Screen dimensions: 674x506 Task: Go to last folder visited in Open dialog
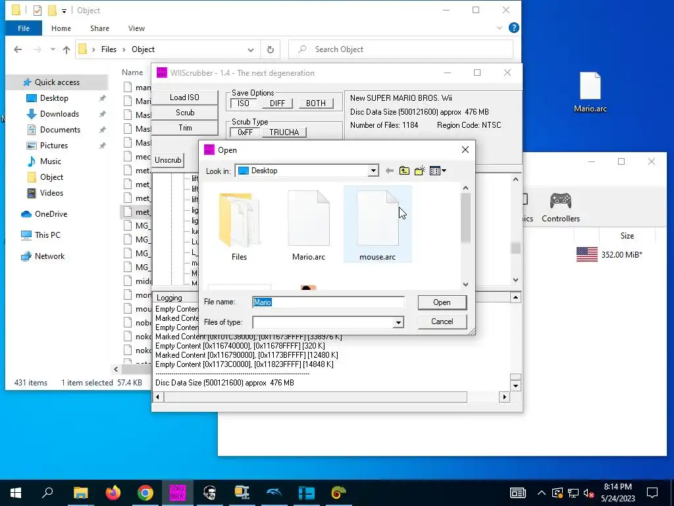[390, 171]
